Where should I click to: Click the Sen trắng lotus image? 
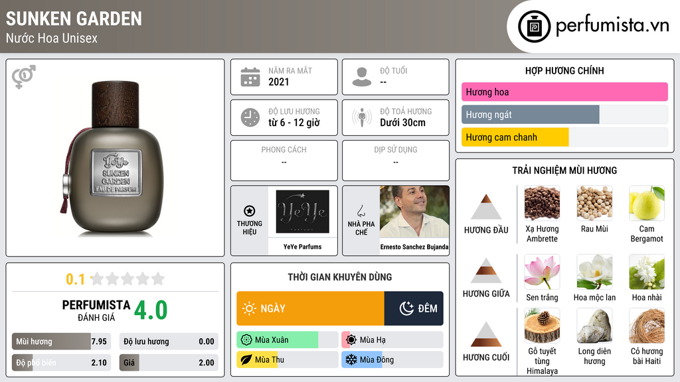(x=542, y=272)
